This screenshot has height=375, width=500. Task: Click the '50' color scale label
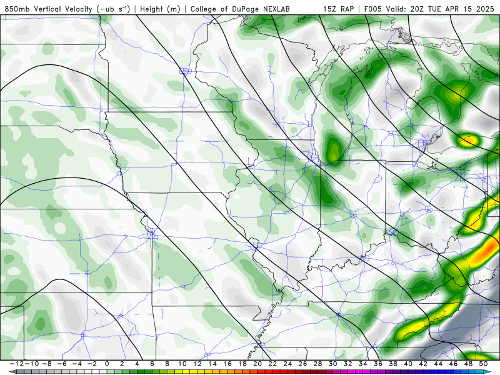pyautogui.click(x=483, y=364)
